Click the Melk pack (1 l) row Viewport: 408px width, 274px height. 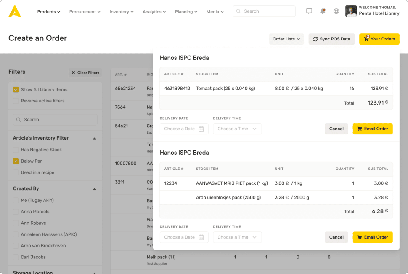click(255, 260)
